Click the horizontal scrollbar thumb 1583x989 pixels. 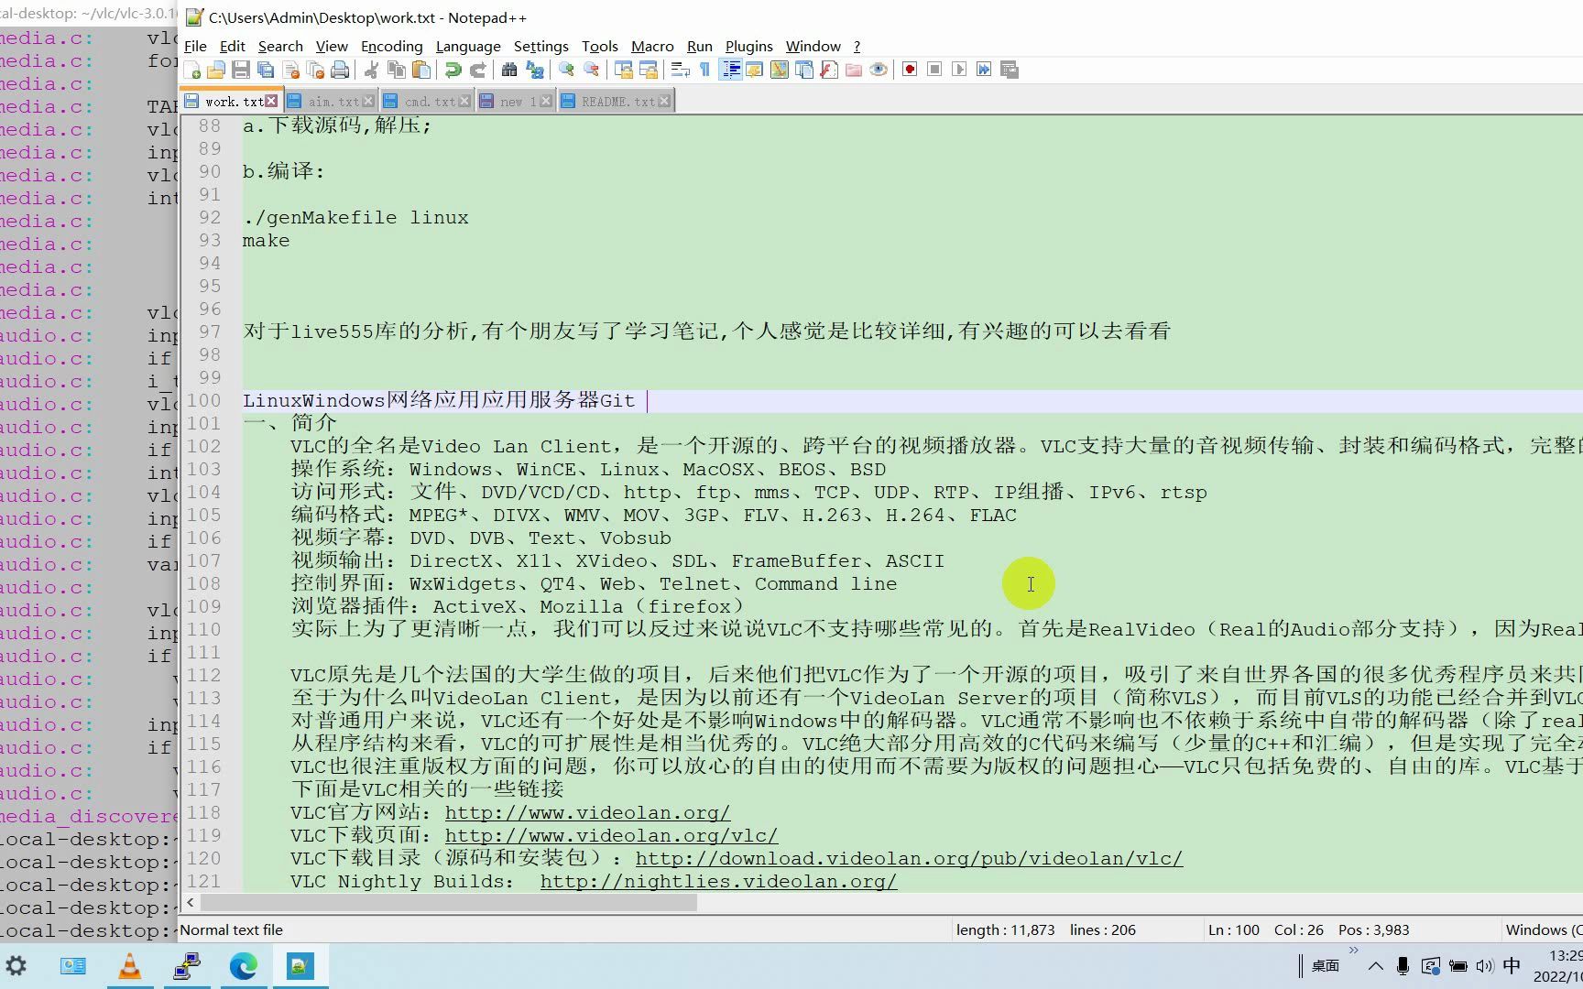coord(449,903)
